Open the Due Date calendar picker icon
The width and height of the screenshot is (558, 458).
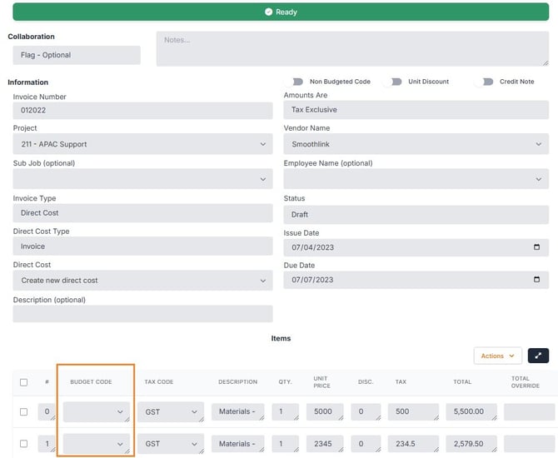click(536, 279)
